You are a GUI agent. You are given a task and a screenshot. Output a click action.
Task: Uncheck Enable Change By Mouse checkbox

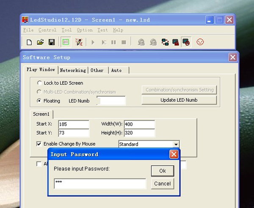pos(39,144)
